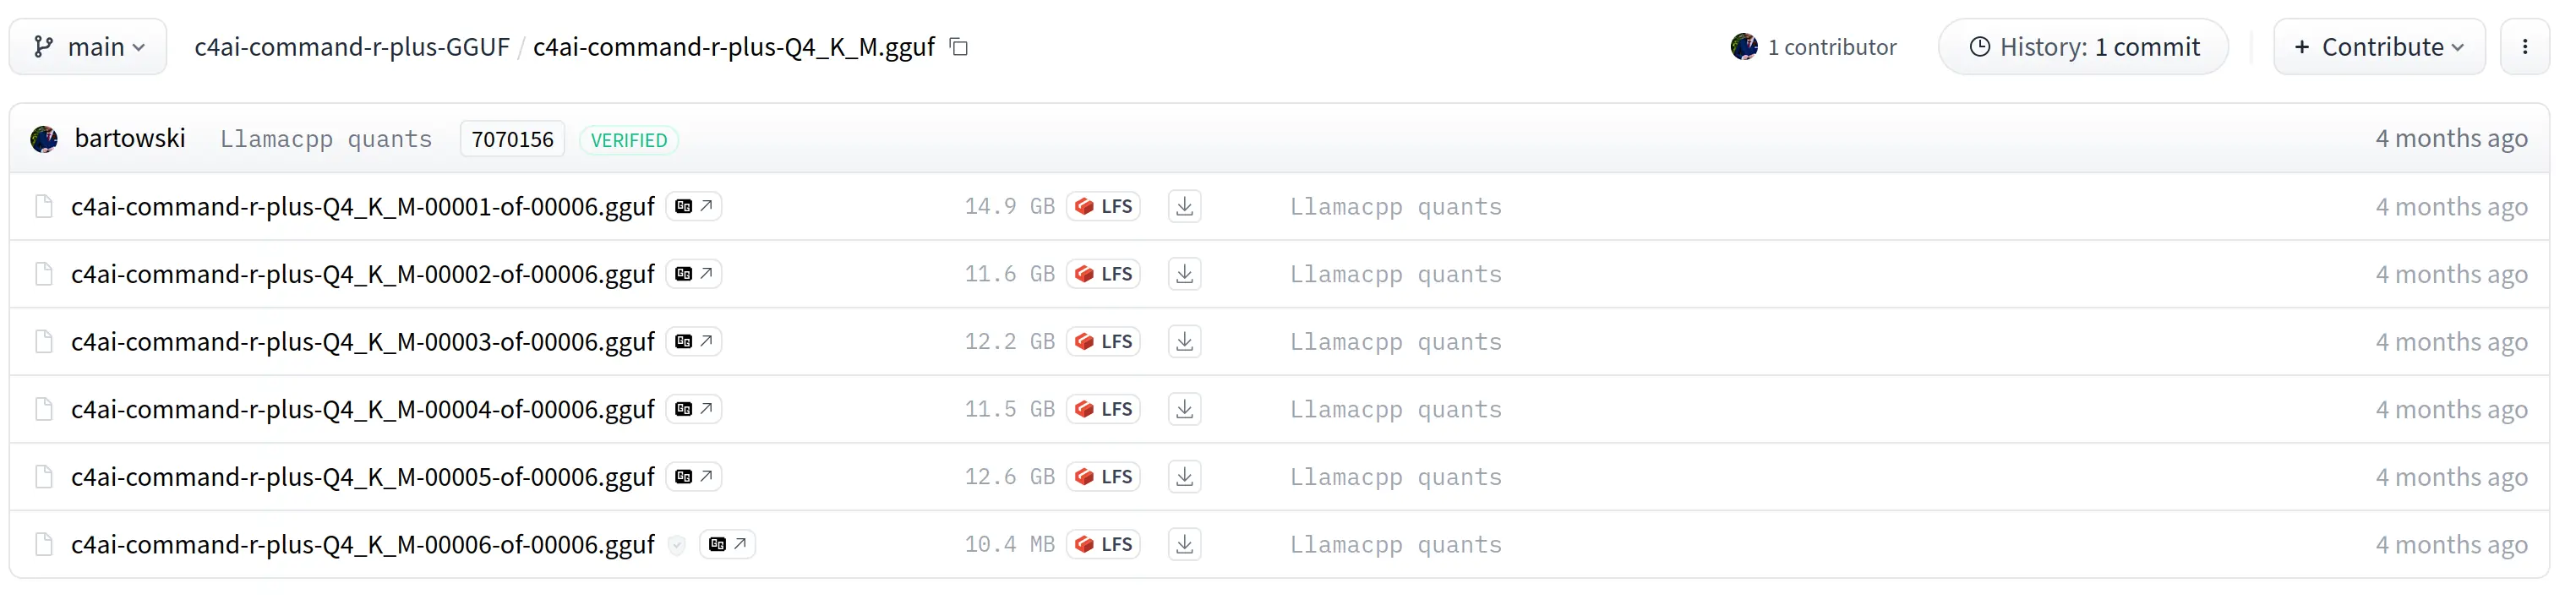2576x605 pixels.
Task: Open GGUF viewer for 00003-of-00006 file
Action: point(694,341)
